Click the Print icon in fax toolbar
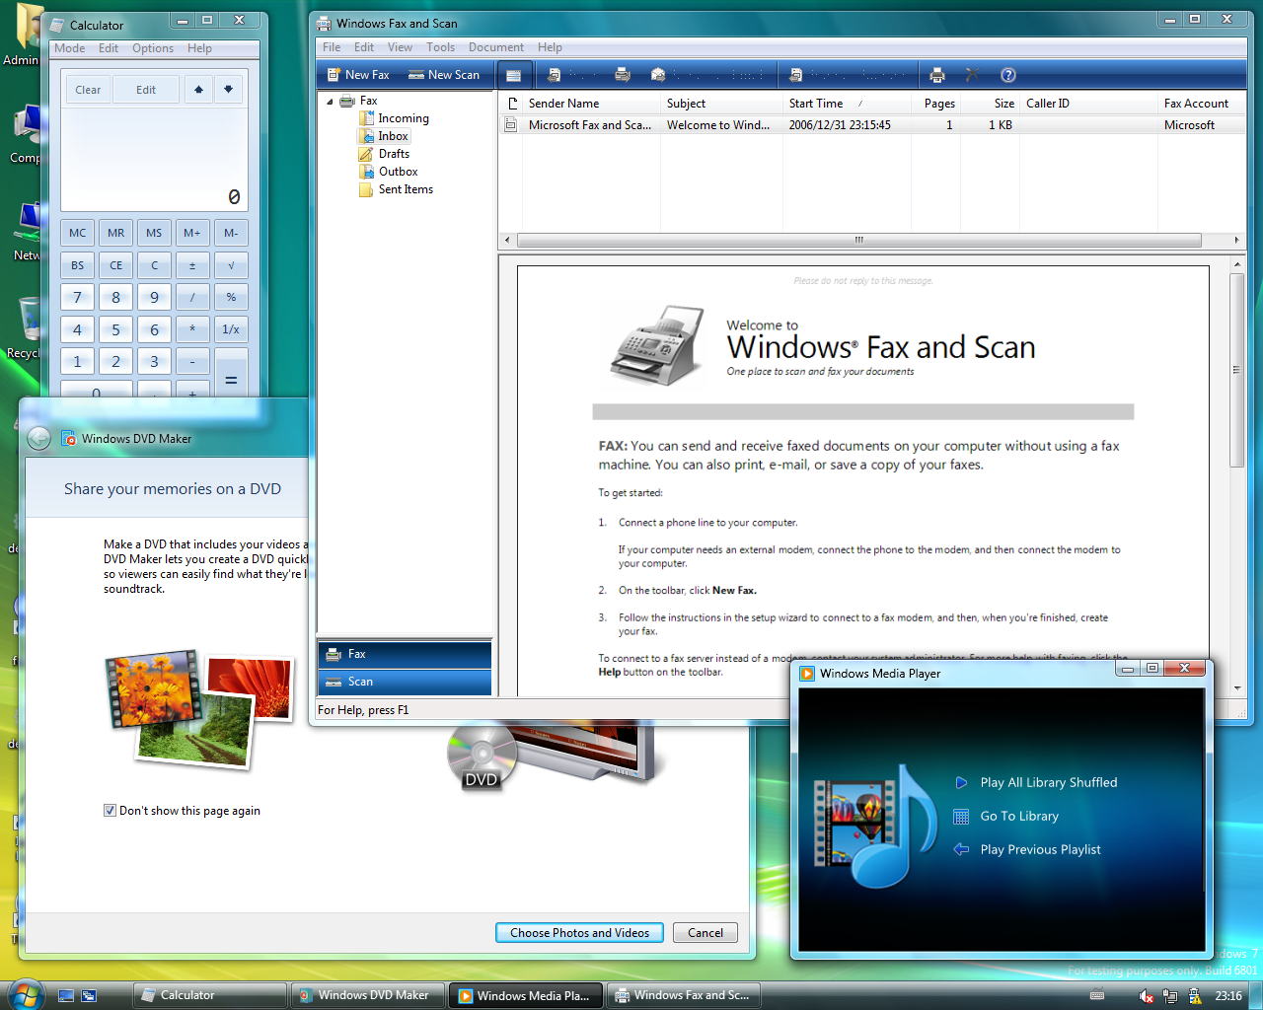This screenshot has width=1263, height=1010. pyautogui.click(x=936, y=75)
